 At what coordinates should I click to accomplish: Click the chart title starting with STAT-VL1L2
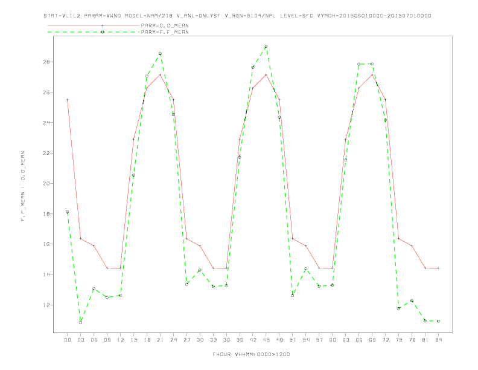pos(237,16)
